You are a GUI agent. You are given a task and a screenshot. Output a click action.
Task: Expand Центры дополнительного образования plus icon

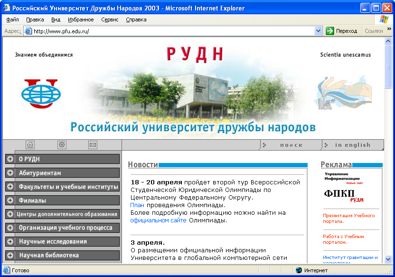[10, 214]
